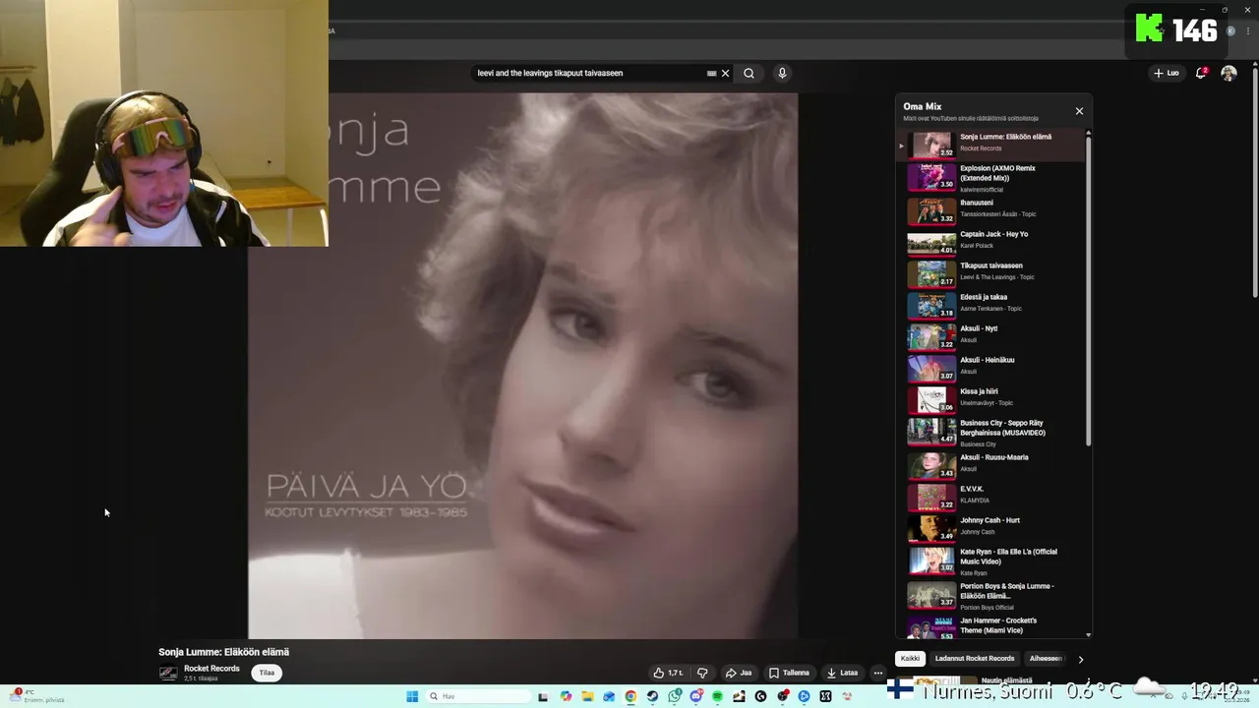Screen dimensions: 1259x708
Task: Clear the YouTube search query text
Action: [x=726, y=73]
